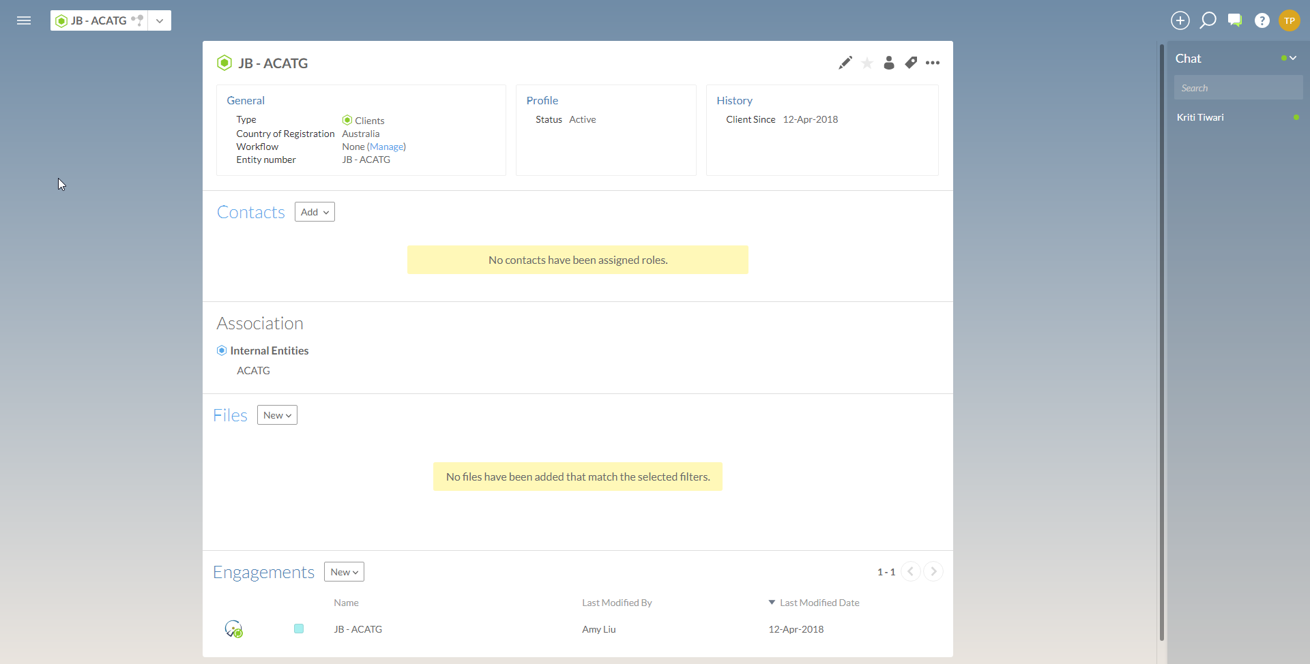The image size is (1310, 664).
Task: Click the 12-Apr-2018 Client Since value
Action: click(811, 119)
